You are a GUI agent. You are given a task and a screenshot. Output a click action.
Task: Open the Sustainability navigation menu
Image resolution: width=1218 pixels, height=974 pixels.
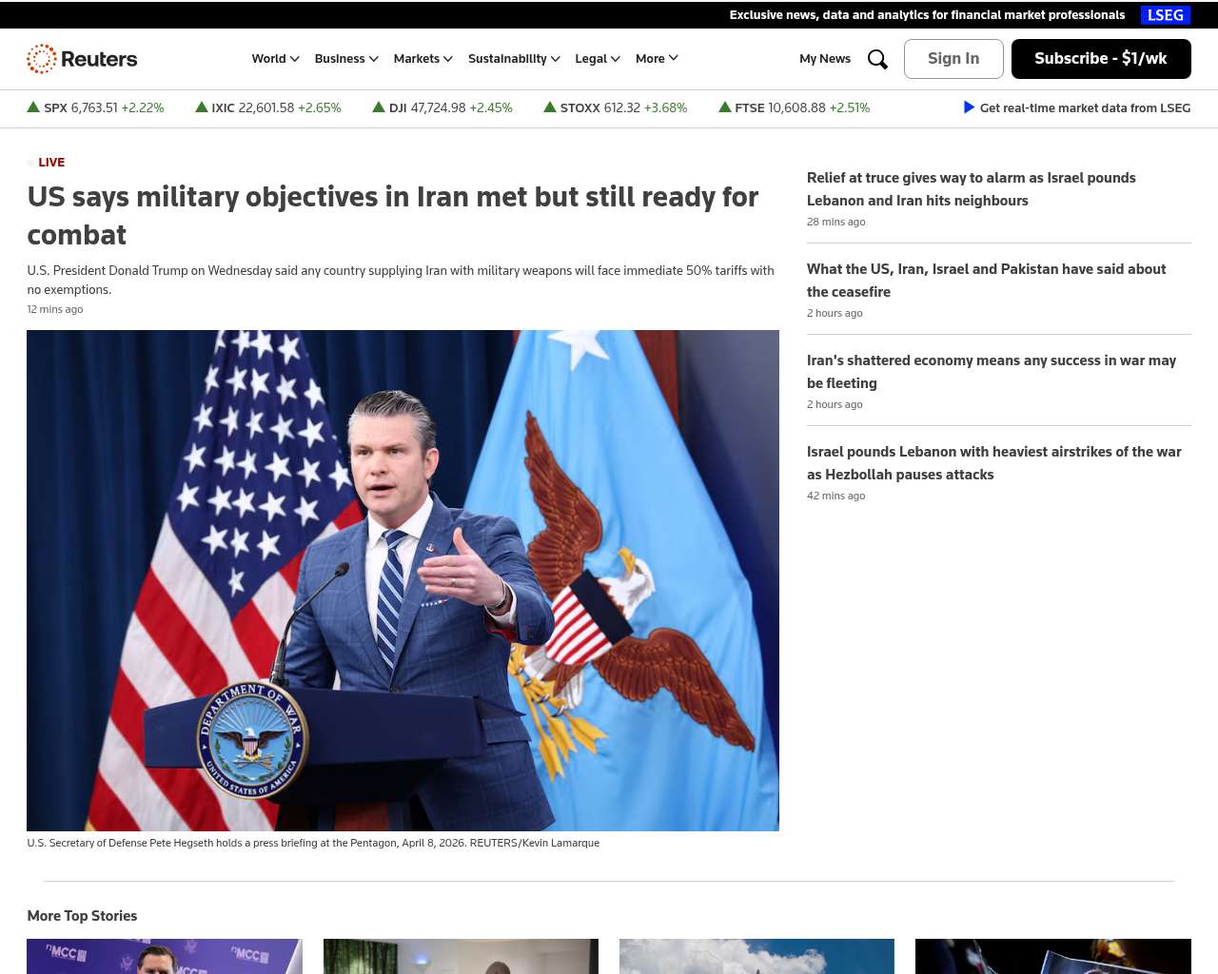point(514,59)
